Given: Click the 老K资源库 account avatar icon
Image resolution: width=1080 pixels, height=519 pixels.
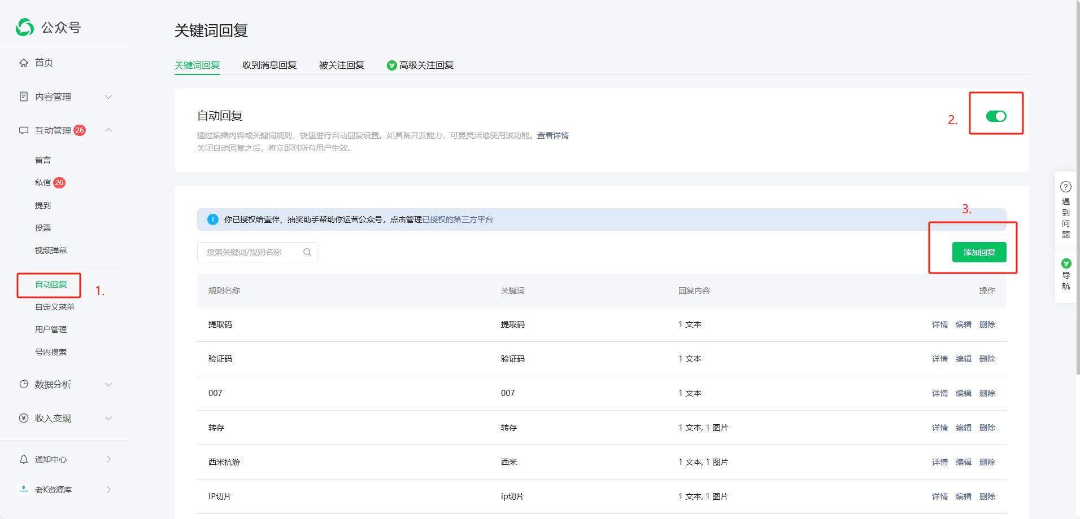Looking at the screenshot, I should [x=24, y=490].
